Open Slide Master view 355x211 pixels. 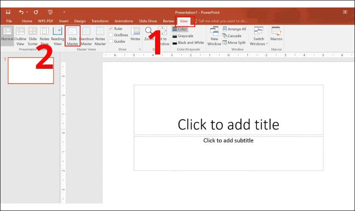73,35
